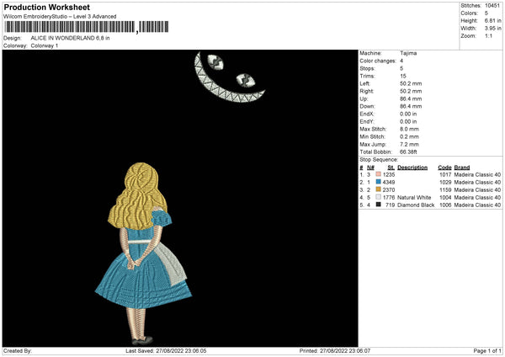Click the 'St.' column header
The image size is (505, 357).
[x=391, y=168]
